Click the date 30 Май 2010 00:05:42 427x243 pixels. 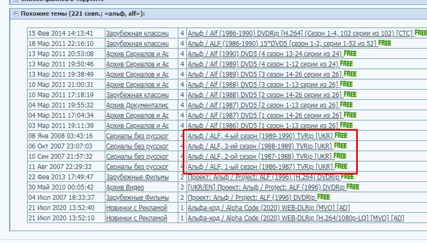pos(61,187)
